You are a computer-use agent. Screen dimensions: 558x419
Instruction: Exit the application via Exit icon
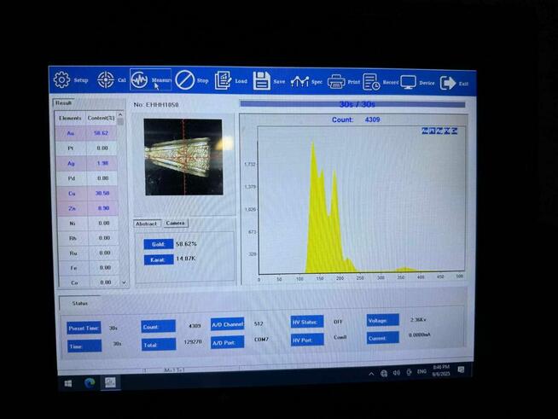click(448, 83)
